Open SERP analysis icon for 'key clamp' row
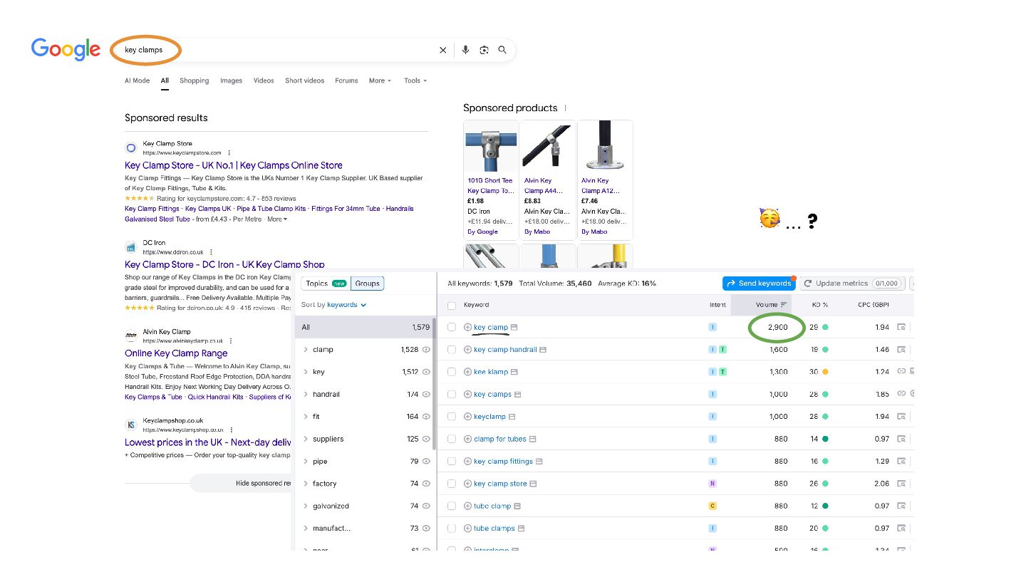 click(x=901, y=328)
